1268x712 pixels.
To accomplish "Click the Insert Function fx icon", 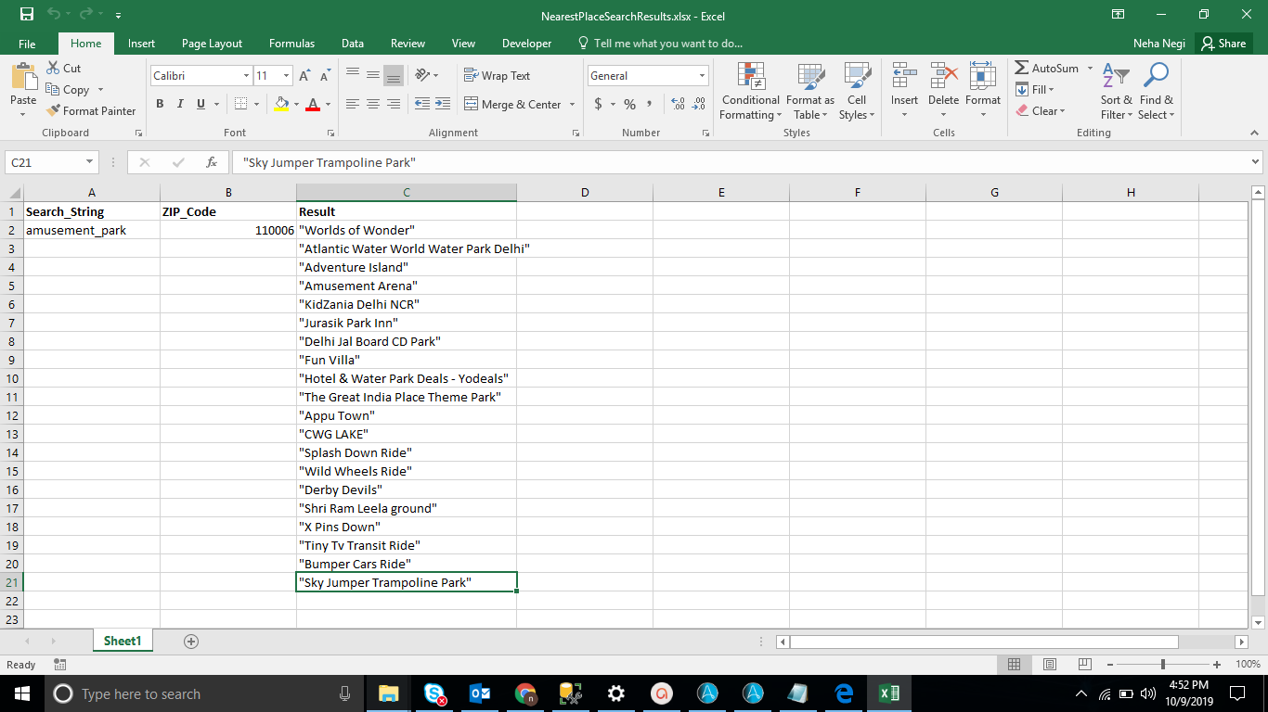I will point(212,162).
